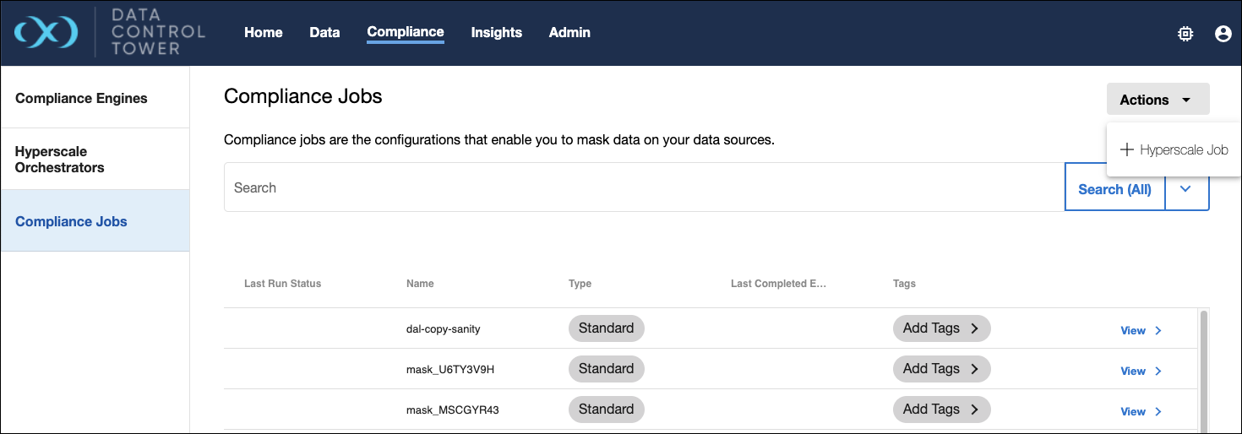The width and height of the screenshot is (1242, 434).
Task: Select Hyperscale Orchestrators in sidebar
Action: pyautogui.click(x=60, y=160)
